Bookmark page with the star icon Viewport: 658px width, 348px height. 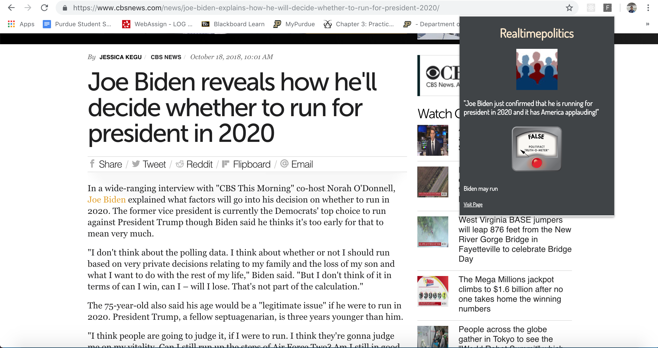click(569, 8)
